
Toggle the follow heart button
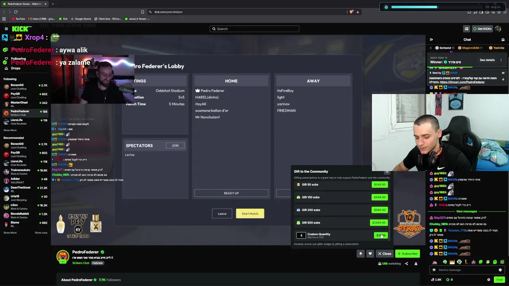point(370,253)
